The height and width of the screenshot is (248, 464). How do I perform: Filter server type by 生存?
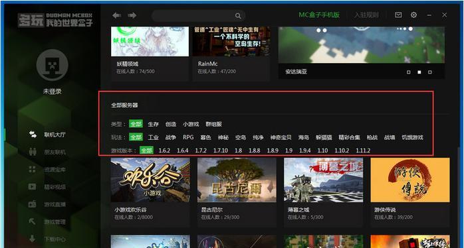click(154, 124)
